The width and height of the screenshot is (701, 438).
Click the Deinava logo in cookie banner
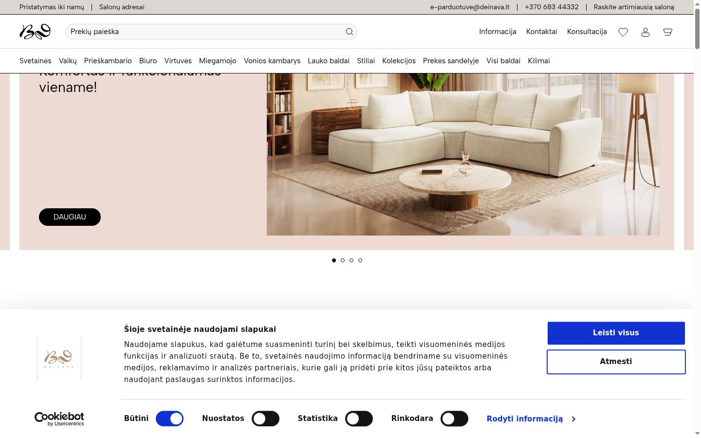(x=59, y=359)
